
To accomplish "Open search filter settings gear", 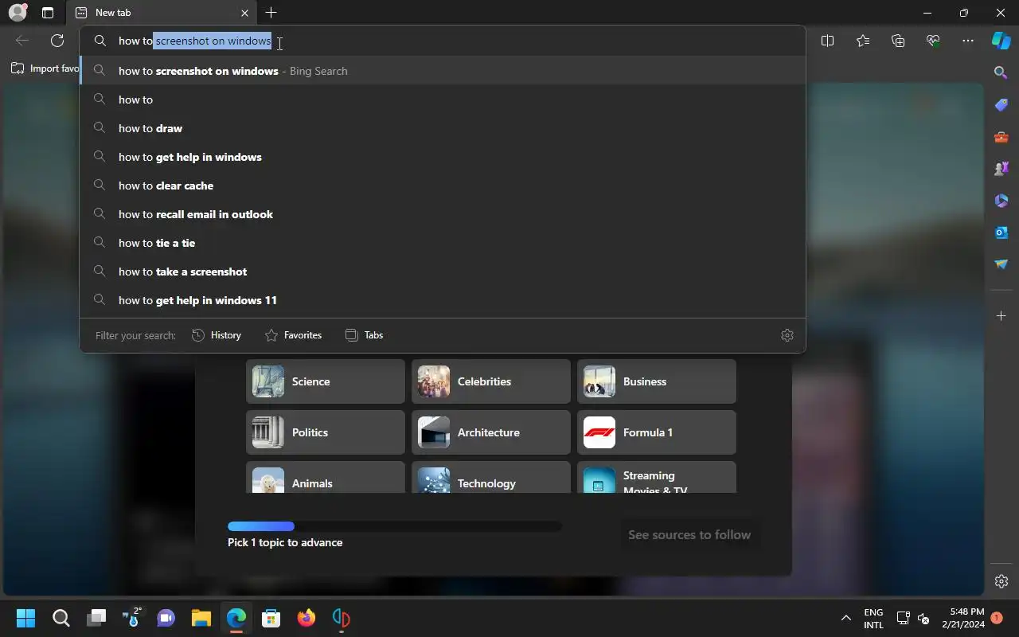I will point(787,335).
